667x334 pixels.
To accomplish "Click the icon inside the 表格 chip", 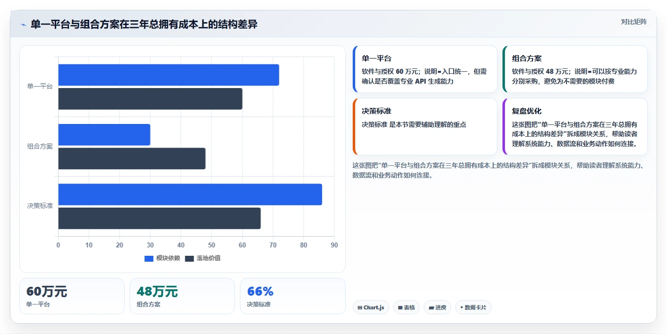I will click(x=400, y=308).
